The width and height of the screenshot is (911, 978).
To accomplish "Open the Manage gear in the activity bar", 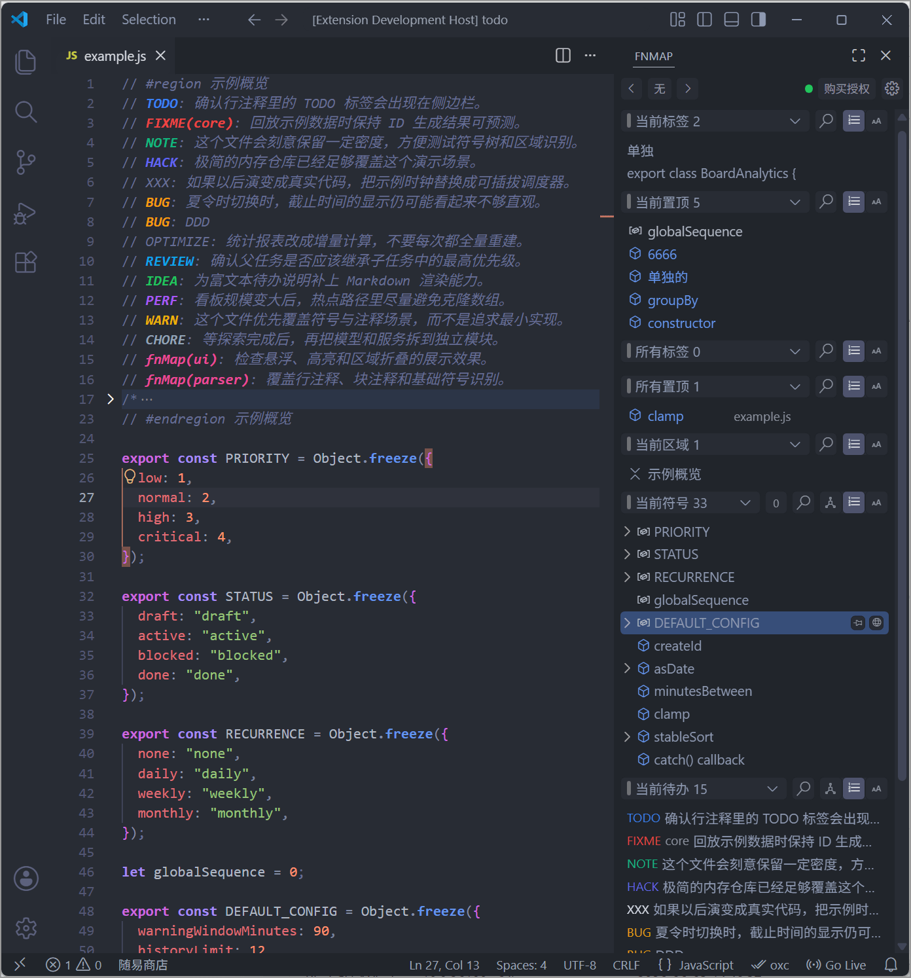I will point(26,928).
